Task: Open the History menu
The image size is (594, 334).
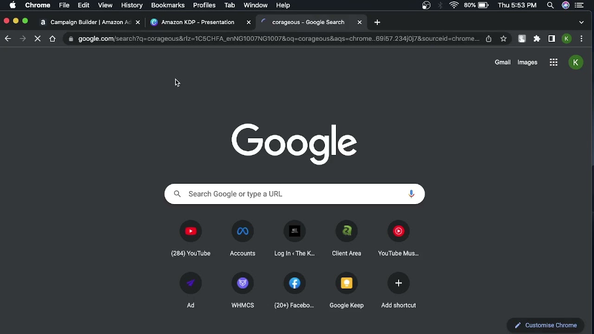Action: point(132,5)
